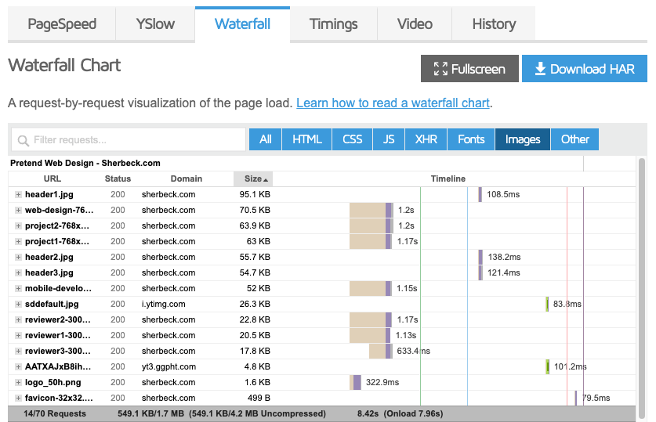
Task: Toggle the Images filter
Action: (523, 139)
